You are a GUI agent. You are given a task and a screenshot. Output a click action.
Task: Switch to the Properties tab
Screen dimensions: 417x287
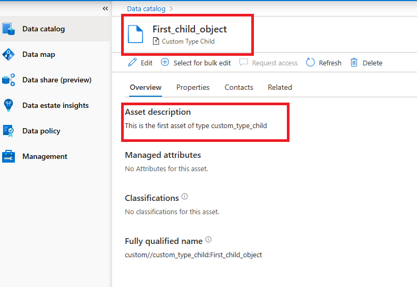[x=193, y=87]
